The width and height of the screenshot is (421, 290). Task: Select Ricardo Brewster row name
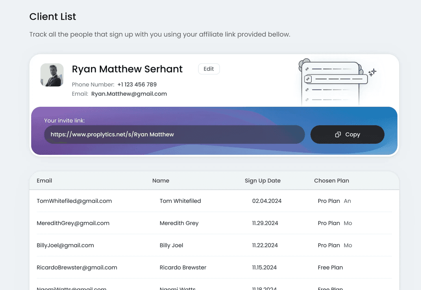[183, 267]
